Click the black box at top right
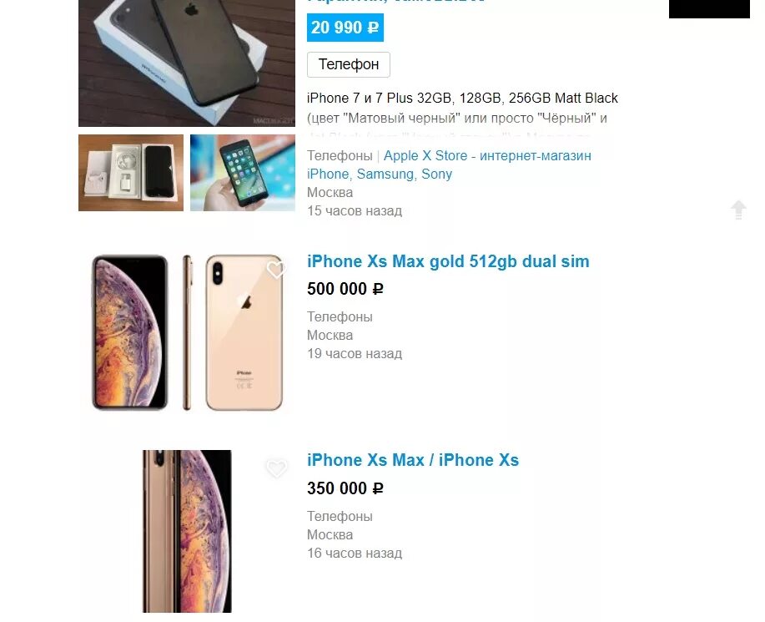 click(709, 9)
